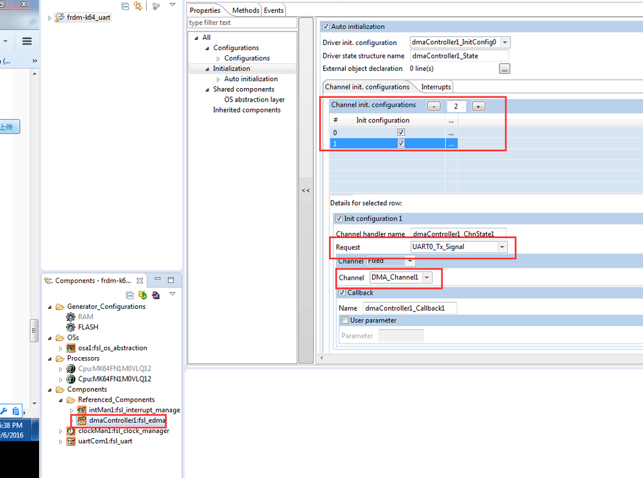Click hamburger menu icon on left

click(27, 41)
